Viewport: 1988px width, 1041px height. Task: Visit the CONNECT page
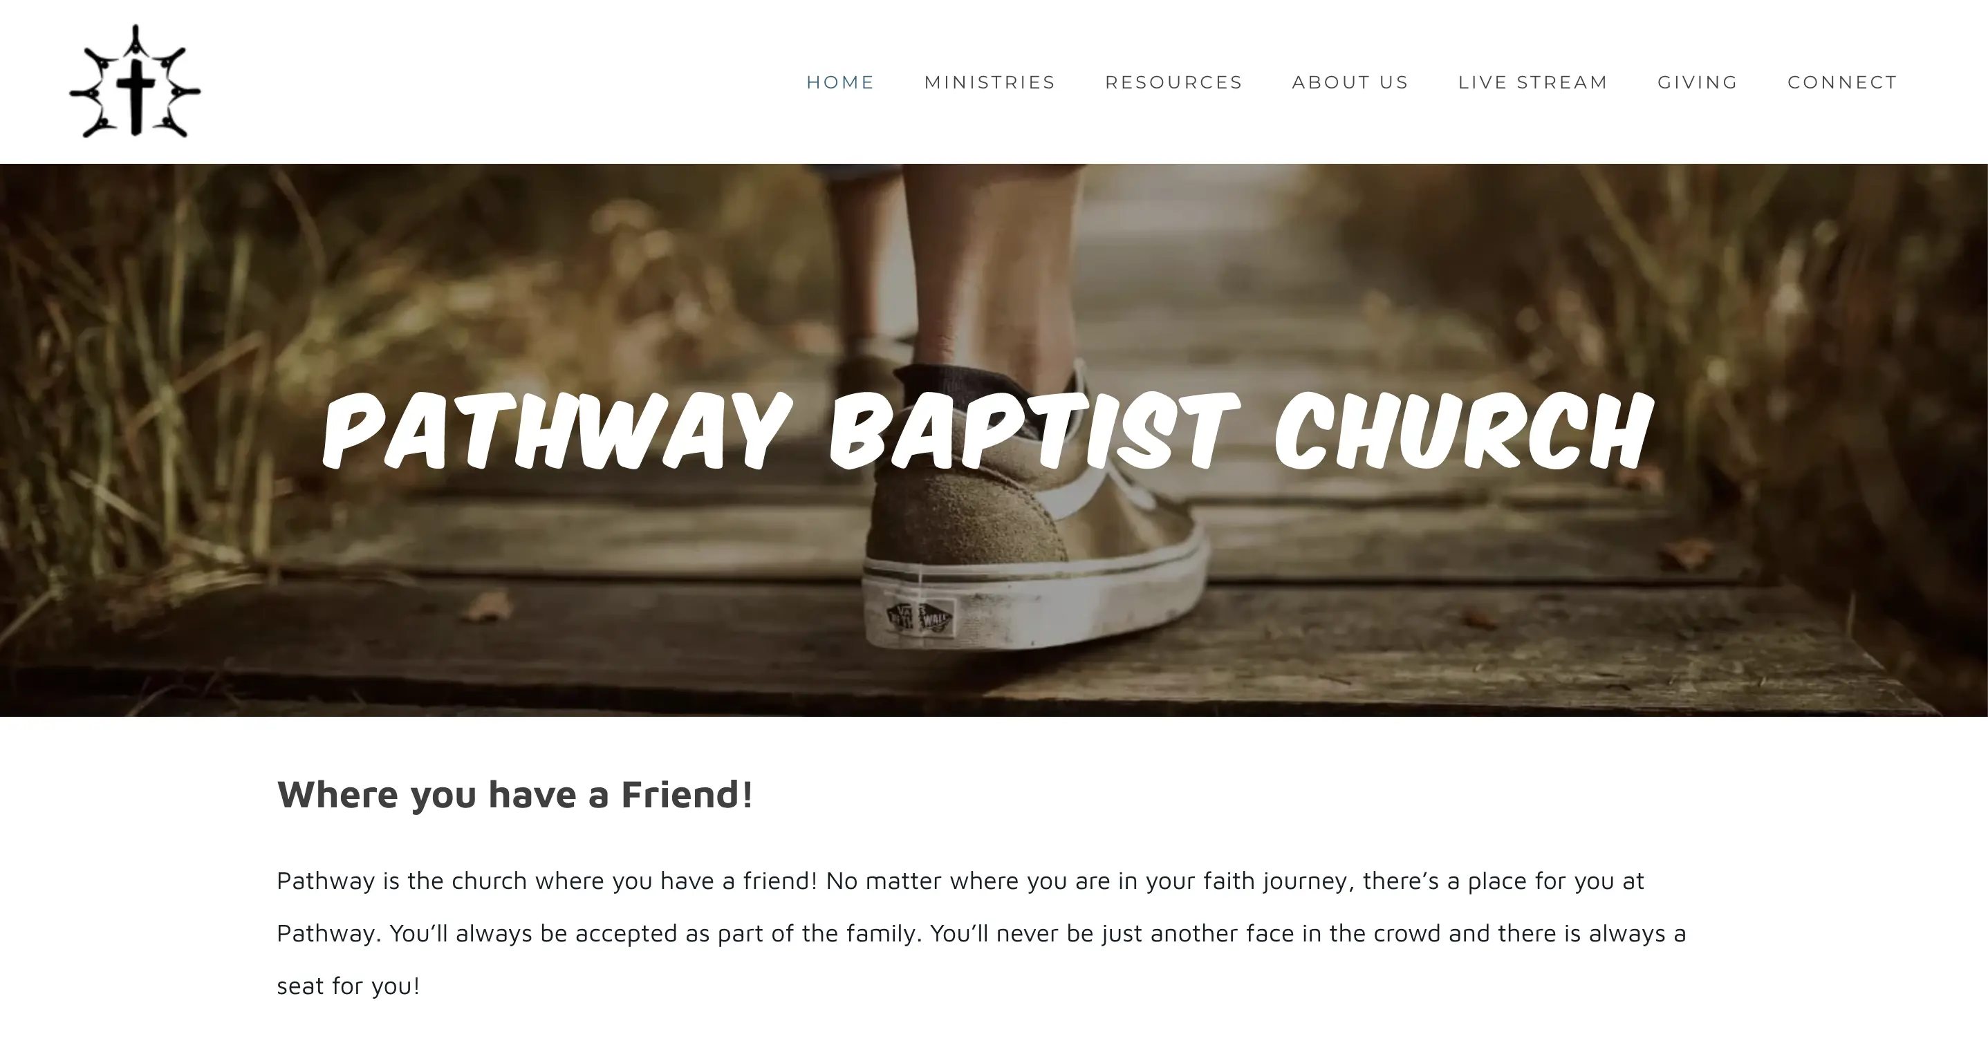[x=1842, y=82]
